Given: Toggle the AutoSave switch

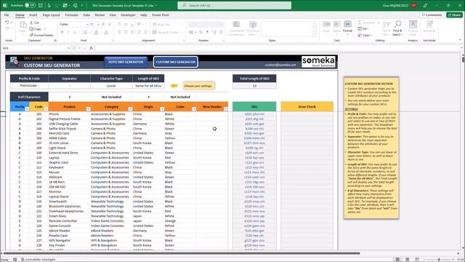Looking at the screenshot, I should (x=30, y=5).
